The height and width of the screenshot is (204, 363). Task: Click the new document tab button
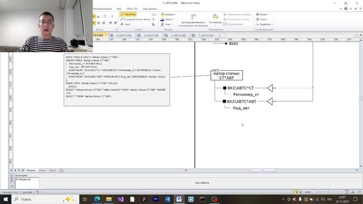tap(222, 35)
